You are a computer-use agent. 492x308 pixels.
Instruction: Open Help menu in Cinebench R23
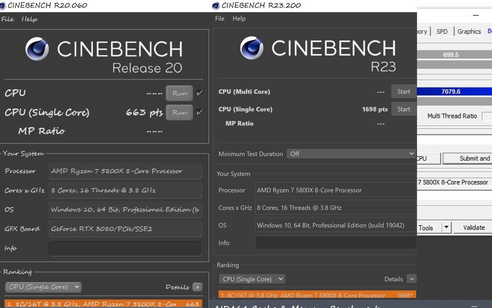click(239, 18)
